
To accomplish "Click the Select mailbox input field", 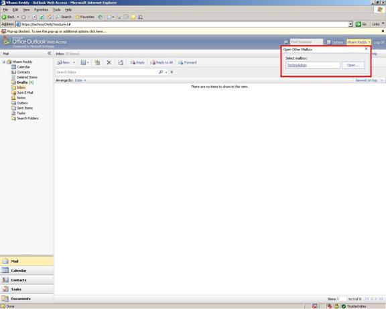I will click(313, 65).
